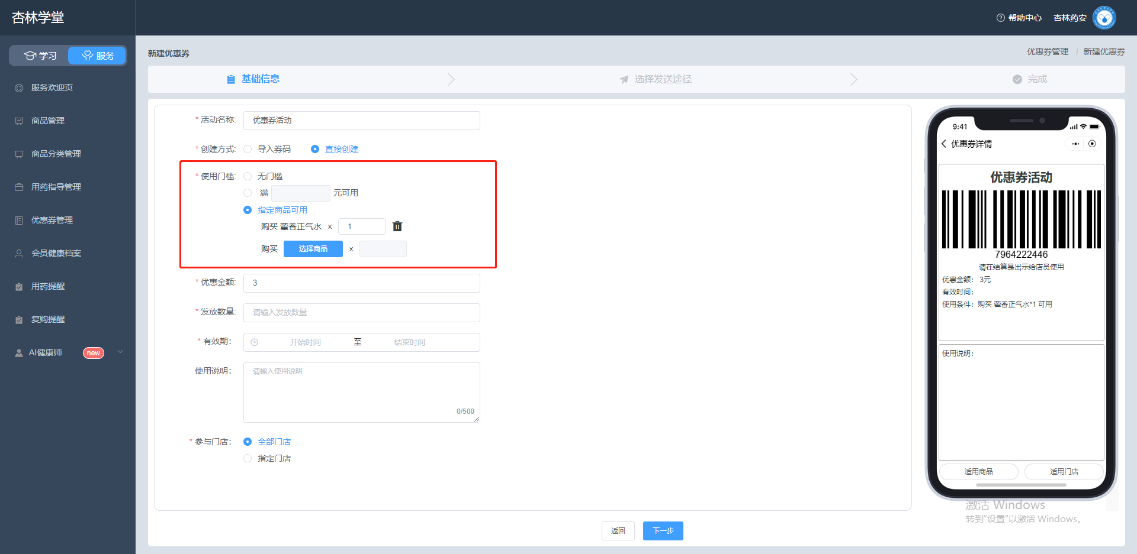The width and height of the screenshot is (1137, 554).
Task: Click the AI健康师 person icon
Action: tap(19, 353)
